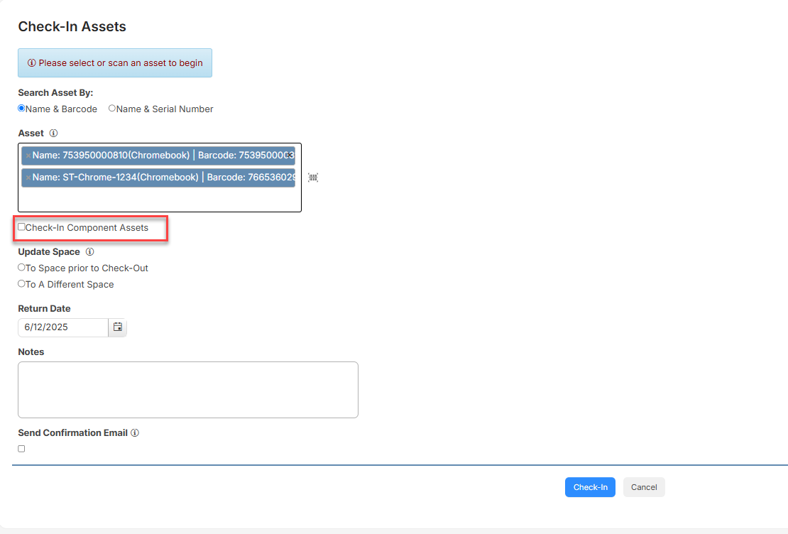The height and width of the screenshot is (534, 788).
Task: Remove the ST-Chrome-1234 asset tag
Action: pos(28,178)
